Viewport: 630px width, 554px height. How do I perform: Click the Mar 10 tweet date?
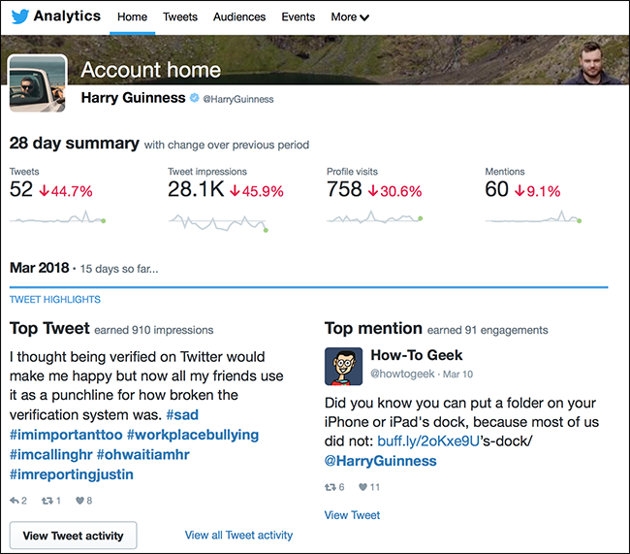click(x=458, y=375)
